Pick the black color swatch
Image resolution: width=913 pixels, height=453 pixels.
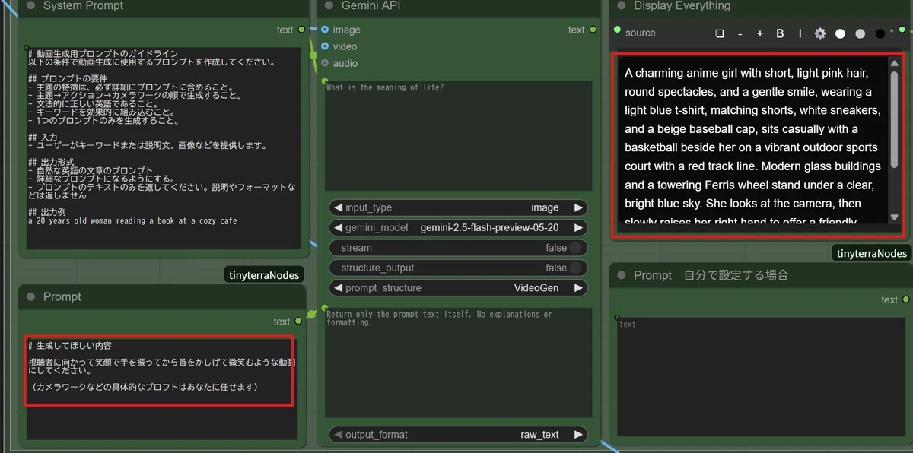tap(880, 33)
